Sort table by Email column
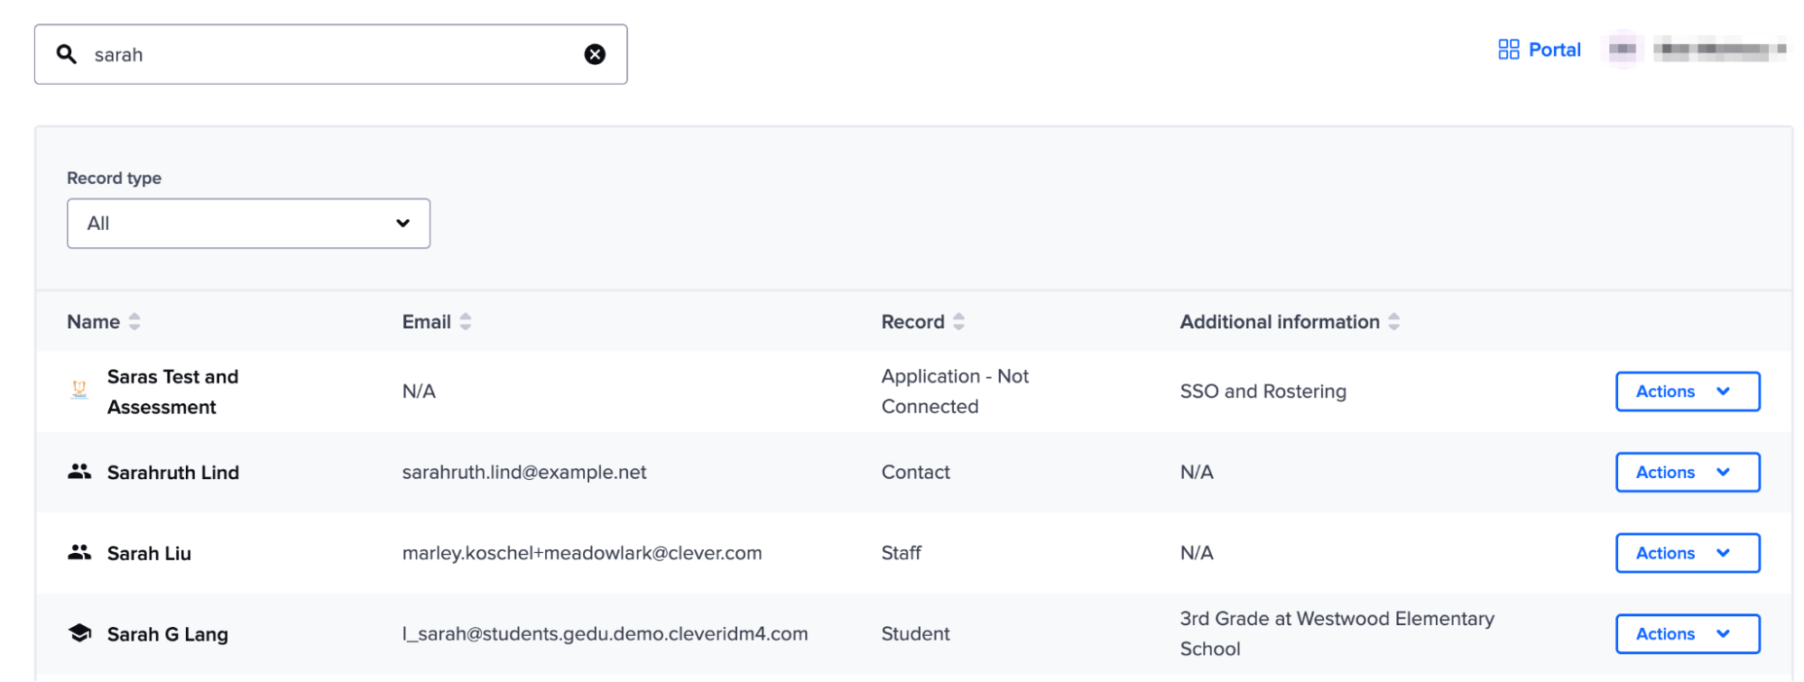The height and width of the screenshot is (682, 1804). click(x=437, y=321)
